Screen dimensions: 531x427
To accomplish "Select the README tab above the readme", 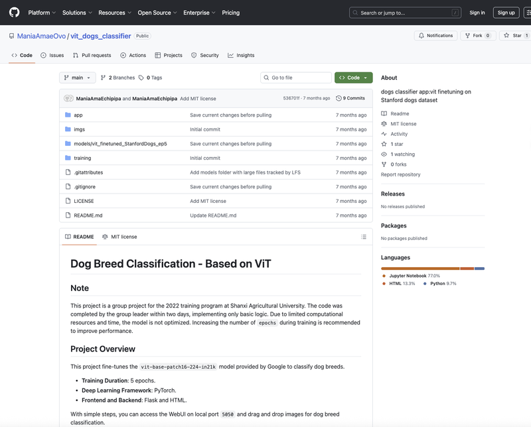I will point(80,237).
